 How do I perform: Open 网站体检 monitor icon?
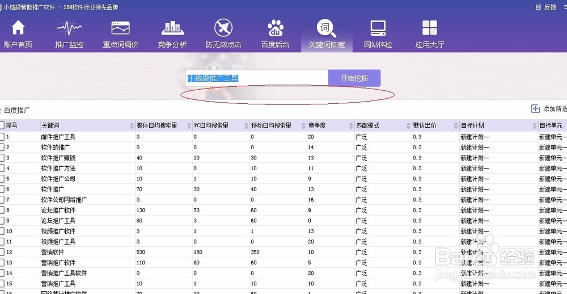point(378,28)
